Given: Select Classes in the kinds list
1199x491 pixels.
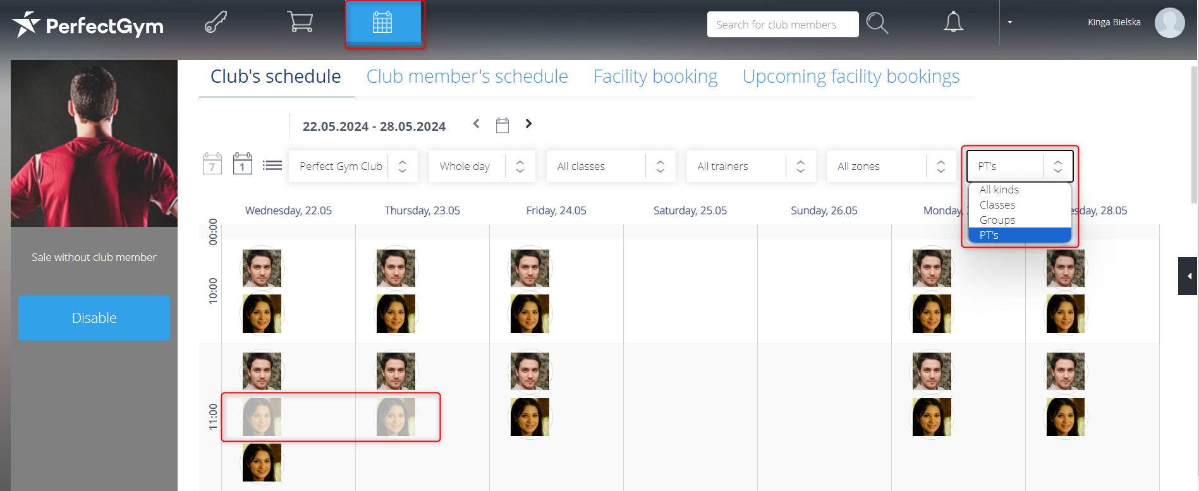Looking at the screenshot, I should coord(997,205).
